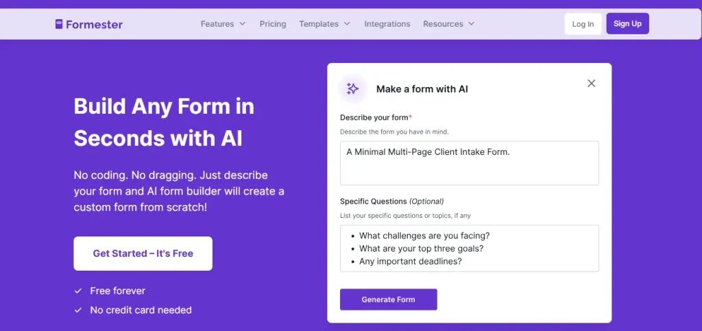Click the No credit card checkmark icon
This screenshot has height=331, width=702.
pyautogui.click(x=78, y=310)
